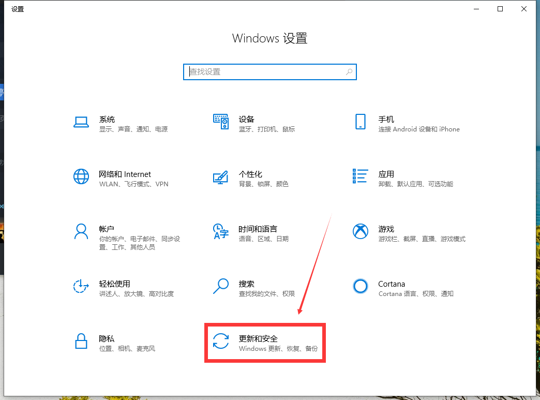Screen dimensions: 540x400
Task: Click the 搜索 magnifier category icon
Action: (x=221, y=286)
